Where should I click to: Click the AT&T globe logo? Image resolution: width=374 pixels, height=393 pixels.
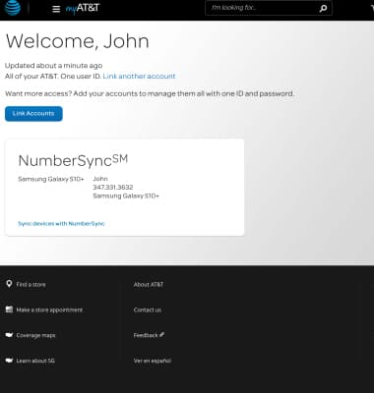(13, 8)
